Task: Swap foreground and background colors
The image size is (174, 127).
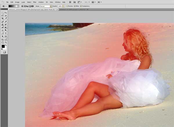Action: click(x=6, y=45)
